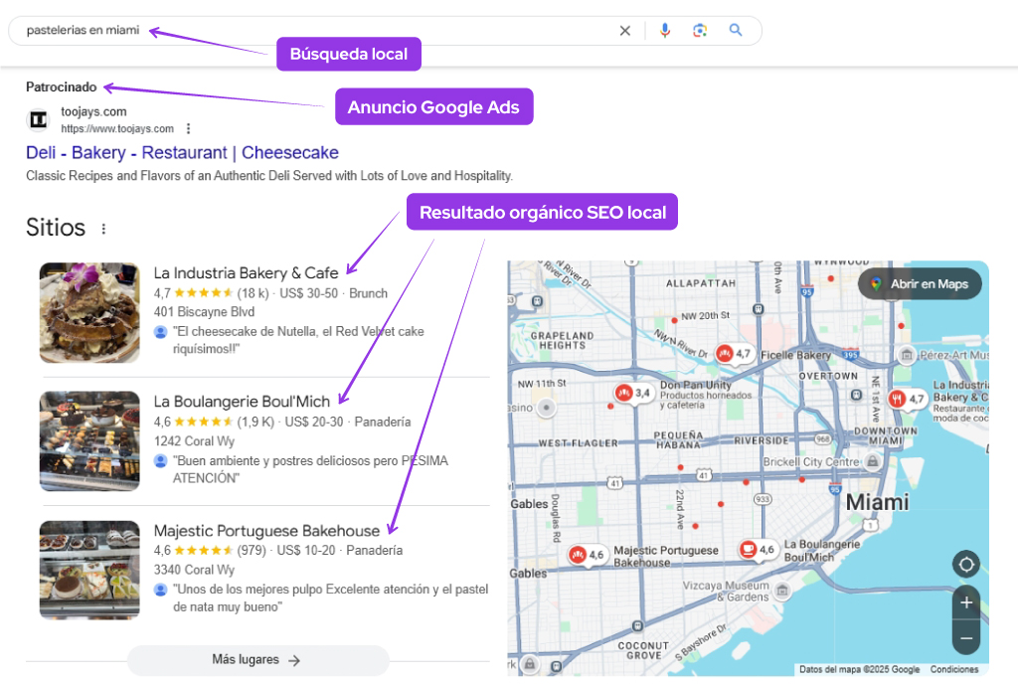This screenshot has height=684, width=1018.
Task: Click the Brickell City Centre shopping marker
Action: [x=873, y=461]
